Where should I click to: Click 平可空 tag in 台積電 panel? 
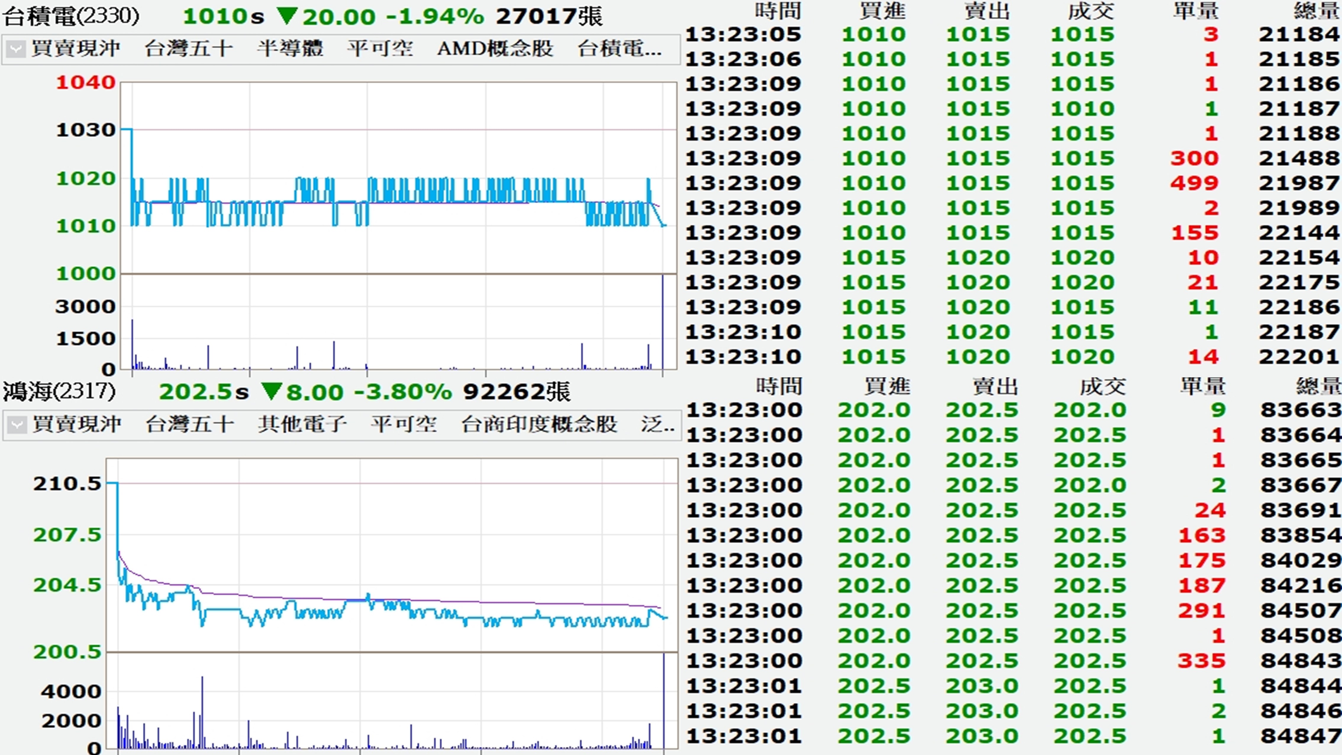pos(380,49)
